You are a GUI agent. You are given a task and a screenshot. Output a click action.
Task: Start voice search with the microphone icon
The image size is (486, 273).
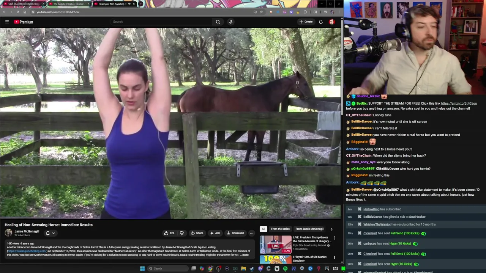(230, 22)
